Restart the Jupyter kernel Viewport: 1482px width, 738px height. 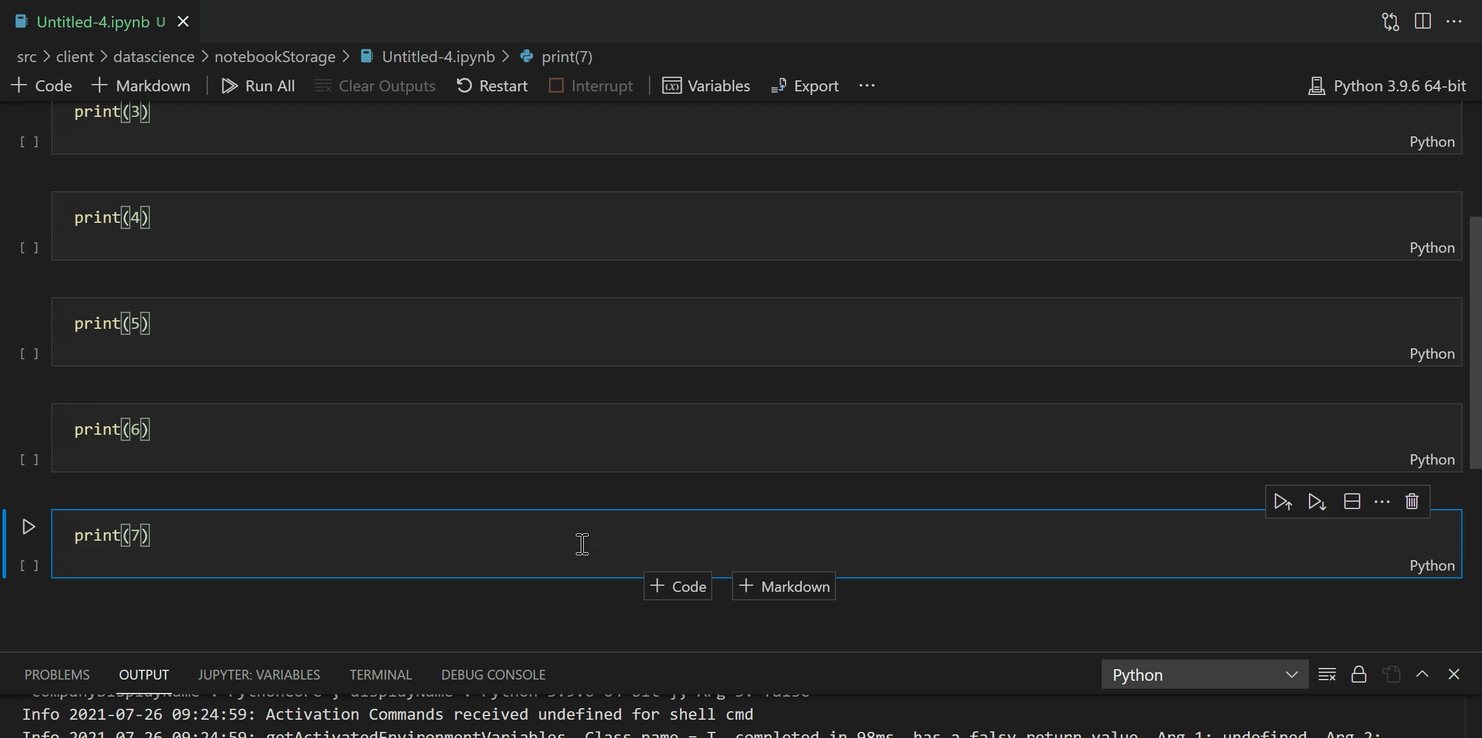(x=492, y=85)
